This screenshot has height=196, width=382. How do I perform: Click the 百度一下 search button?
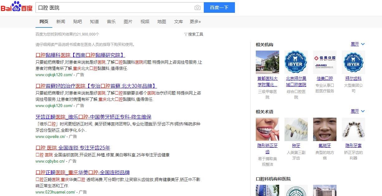219,7
